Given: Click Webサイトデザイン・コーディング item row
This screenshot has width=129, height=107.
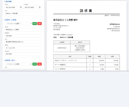Looking at the screenshot, I should click(x=86, y=61).
